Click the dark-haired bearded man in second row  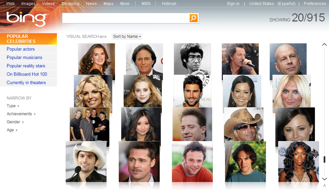(x=192, y=91)
